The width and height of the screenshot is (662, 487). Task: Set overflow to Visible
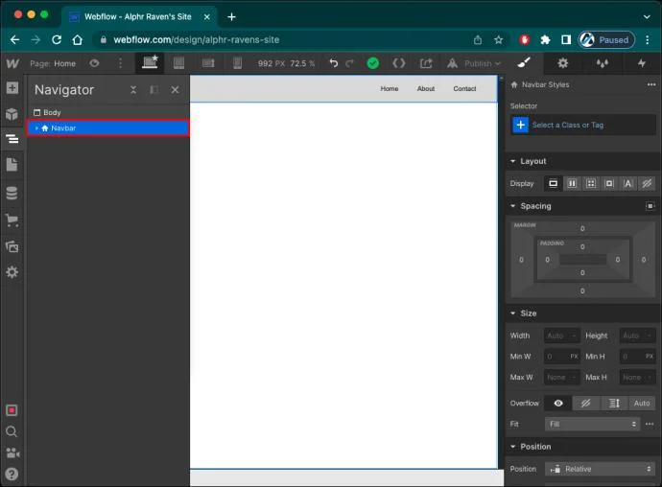[558, 403]
